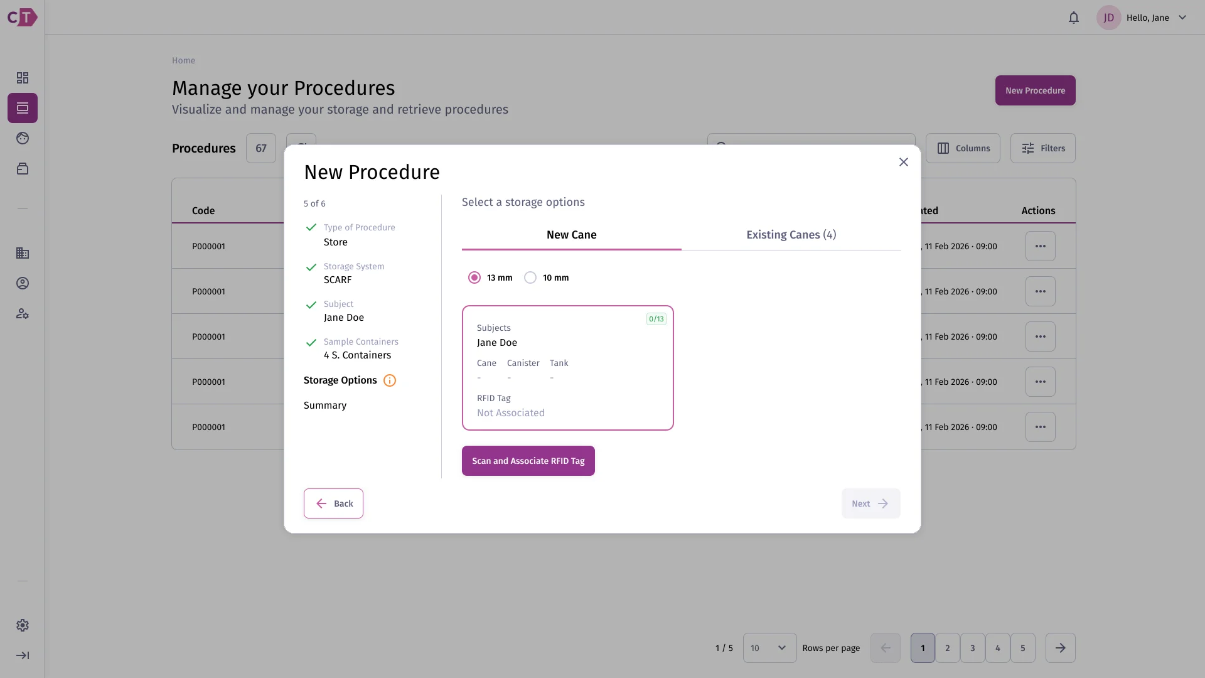Go back with the Back button

point(333,503)
